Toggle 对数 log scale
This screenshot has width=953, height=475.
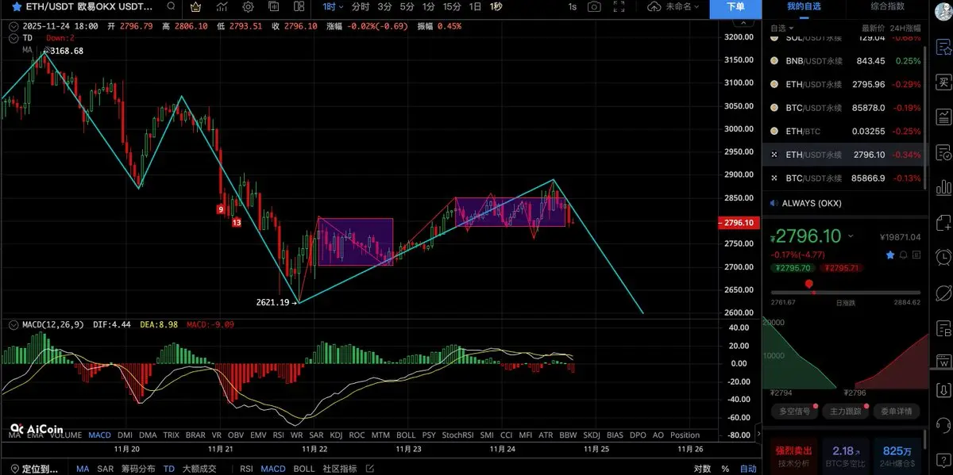(x=702, y=469)
